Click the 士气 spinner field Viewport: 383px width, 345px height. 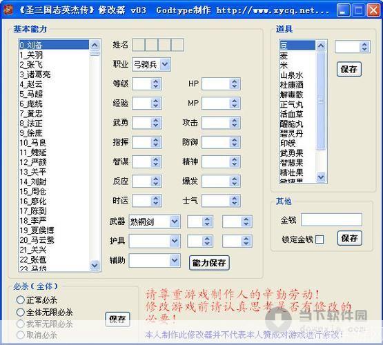pos(221,201)
